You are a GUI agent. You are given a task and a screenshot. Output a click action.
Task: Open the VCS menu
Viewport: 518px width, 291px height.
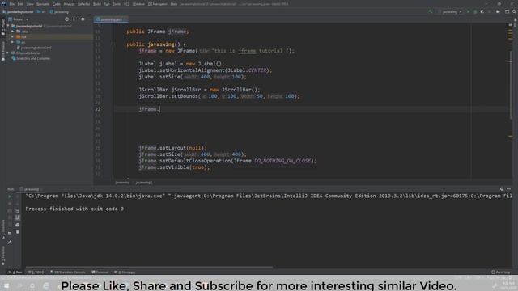(127, 4)
